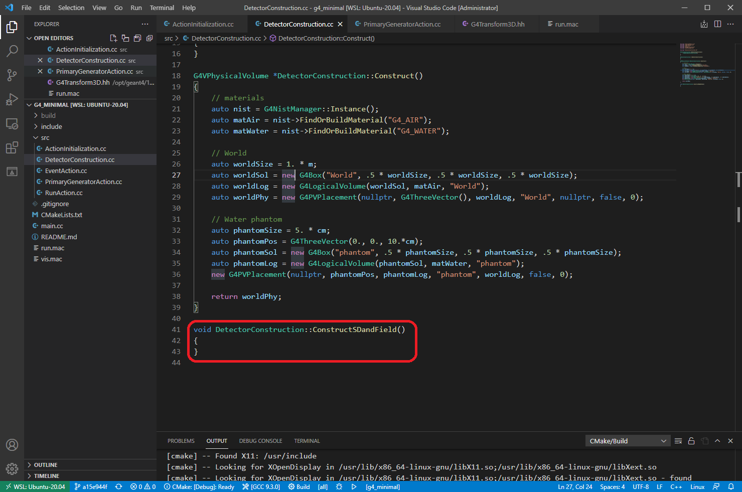Open the Terminal menu in the menu bar

click(x=162, y=8)
